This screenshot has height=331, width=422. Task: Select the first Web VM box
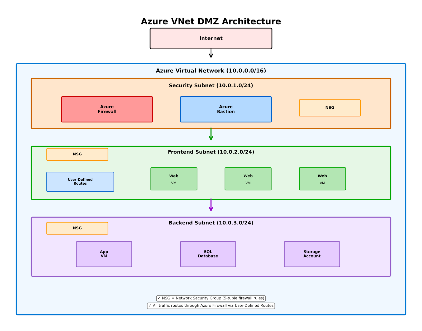click(x=174, y=179)
